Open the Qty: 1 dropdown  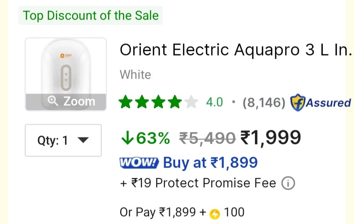point(63,140)
